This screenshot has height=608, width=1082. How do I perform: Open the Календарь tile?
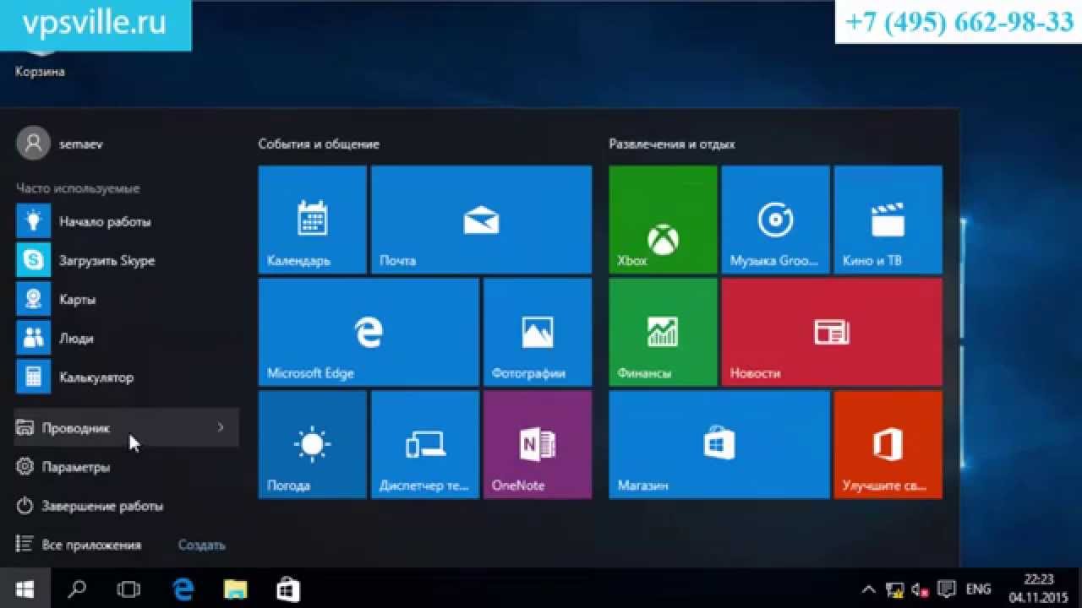[312, 220]
